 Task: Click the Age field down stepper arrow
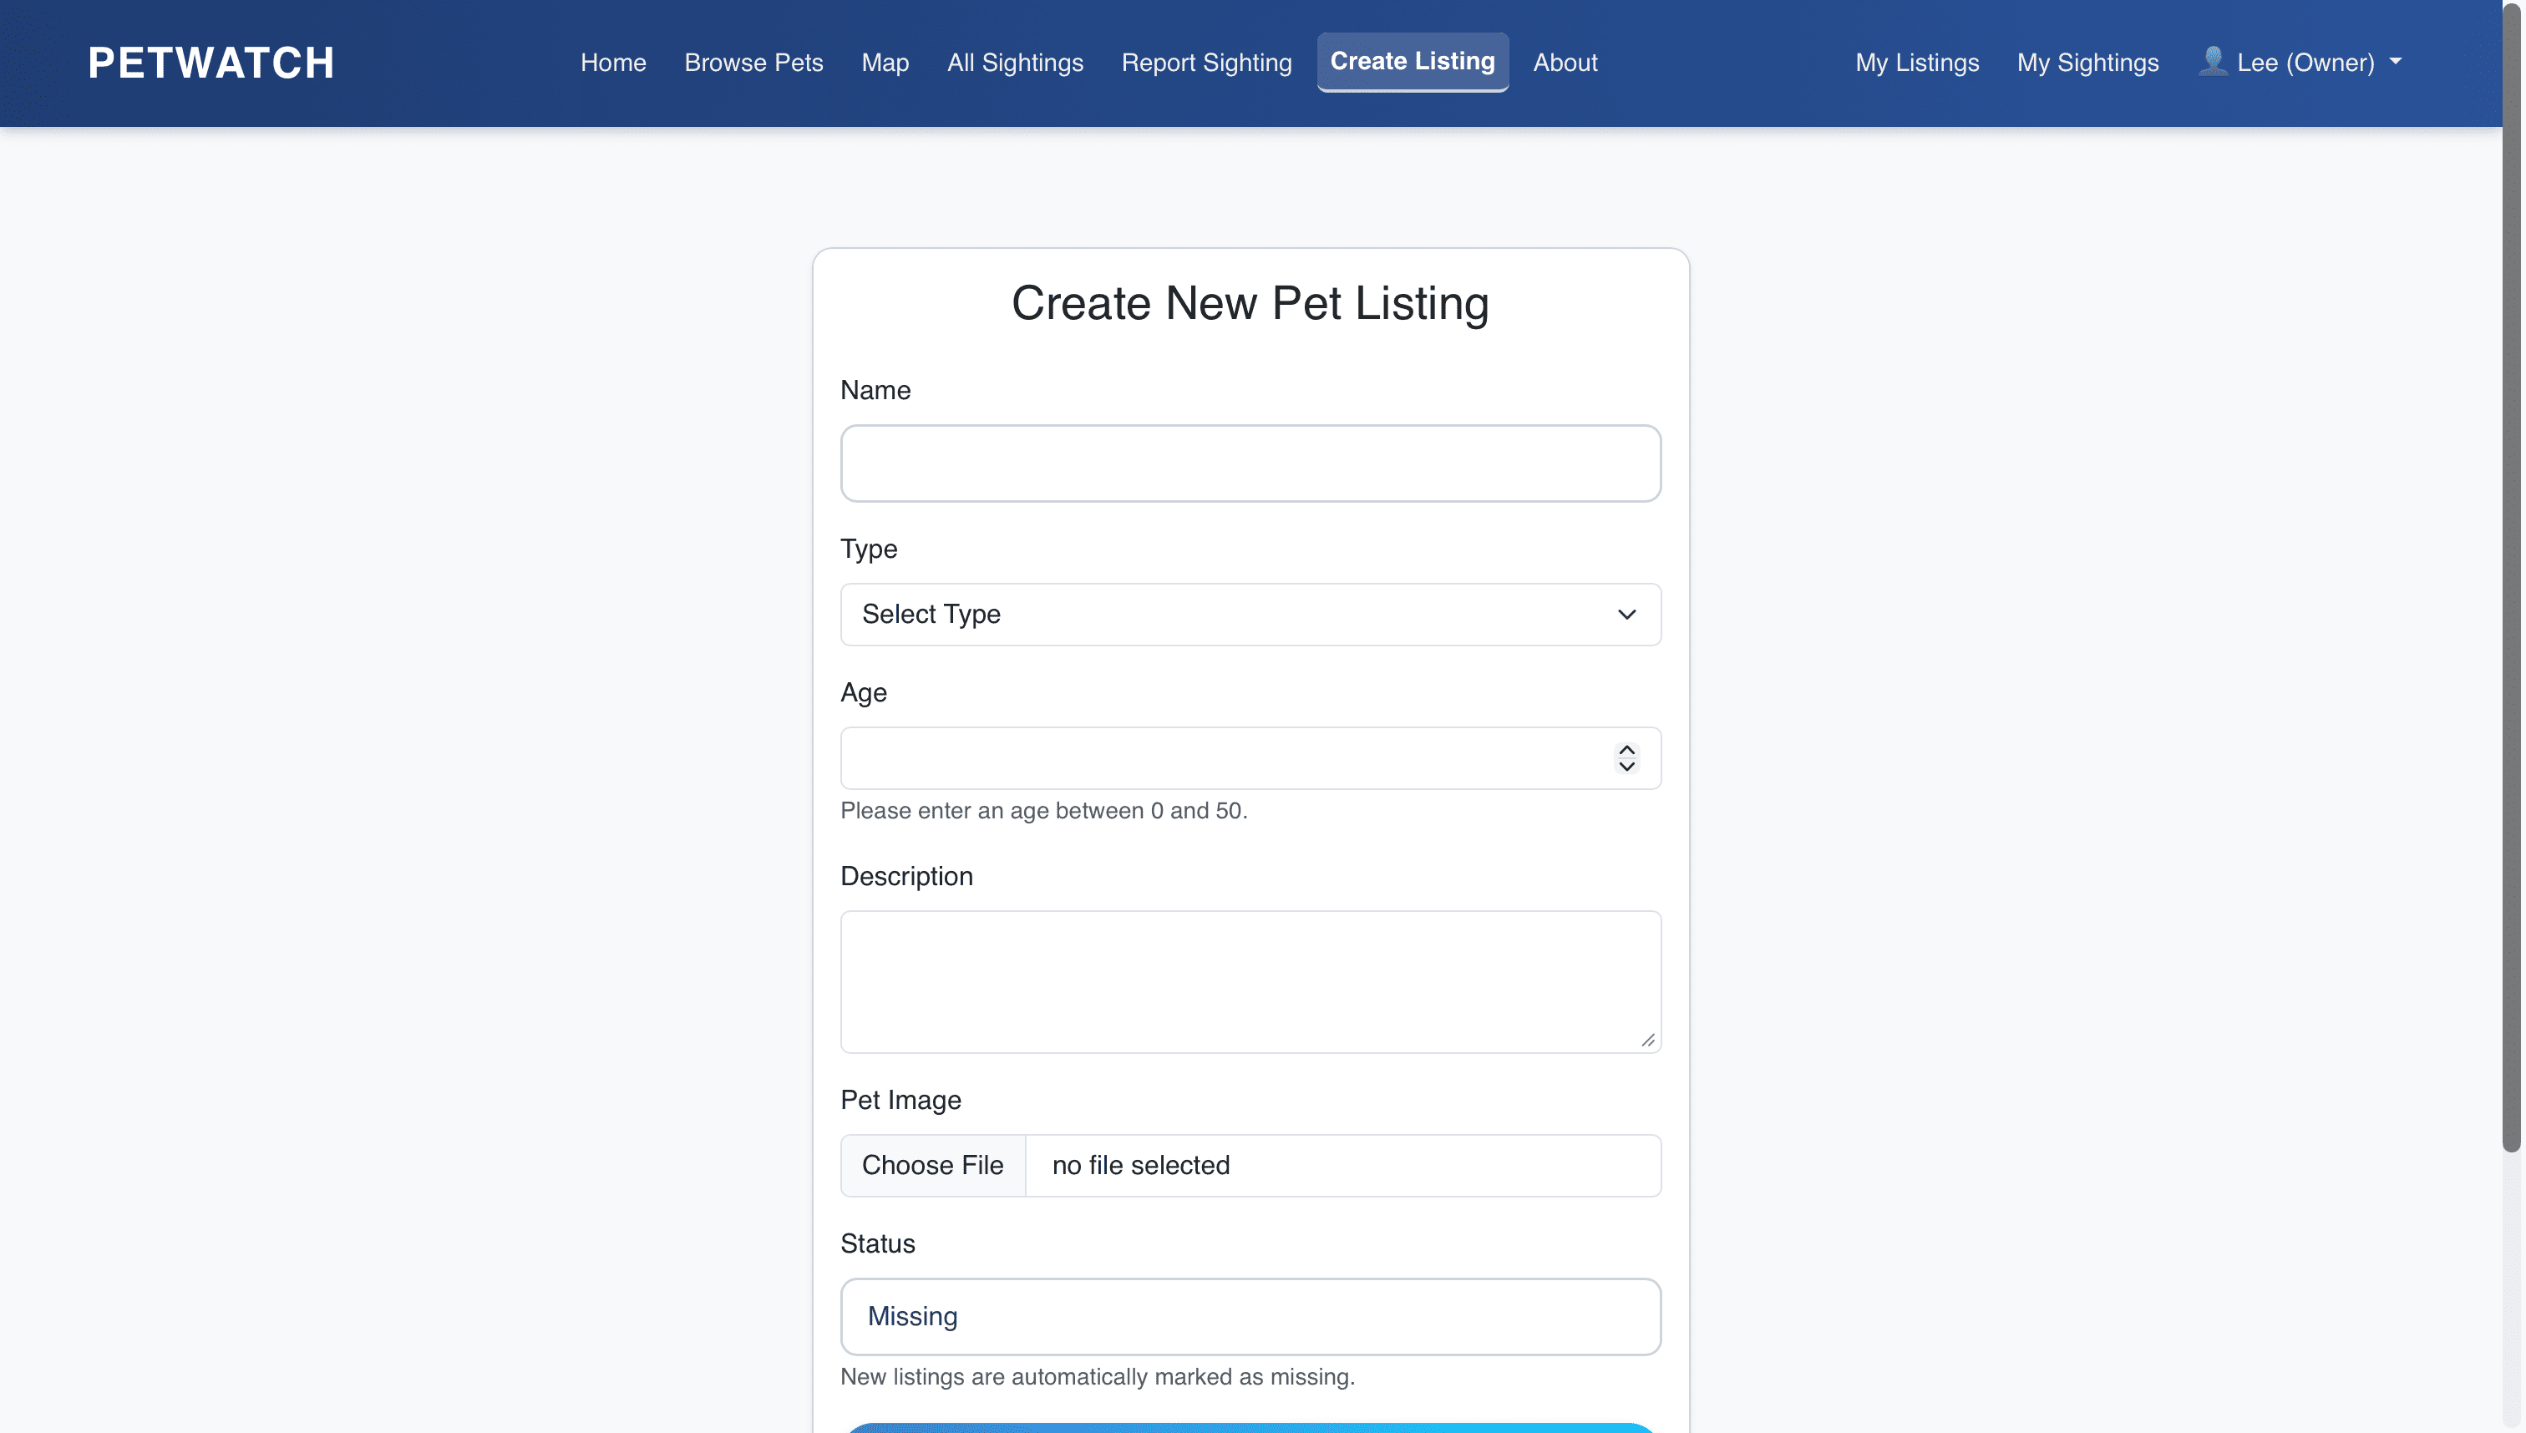tap(1626, 767)
